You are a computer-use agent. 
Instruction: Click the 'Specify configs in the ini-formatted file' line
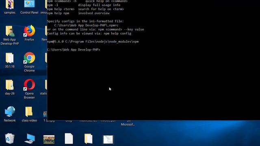click(85, 21)
